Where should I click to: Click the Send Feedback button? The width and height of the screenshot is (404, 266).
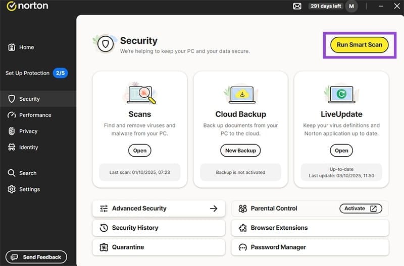point(36,257)
